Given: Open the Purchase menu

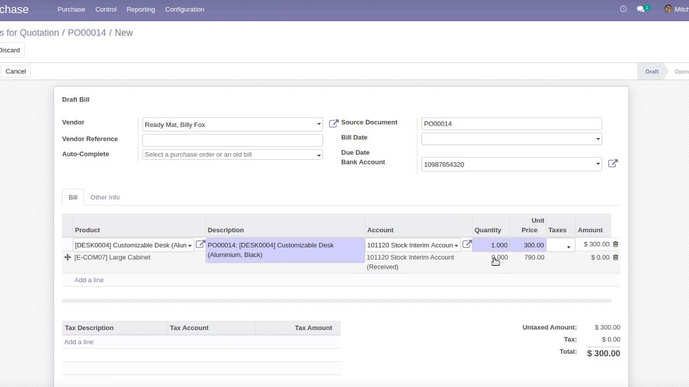Looking at the screenshot, I should click(71, 9).
